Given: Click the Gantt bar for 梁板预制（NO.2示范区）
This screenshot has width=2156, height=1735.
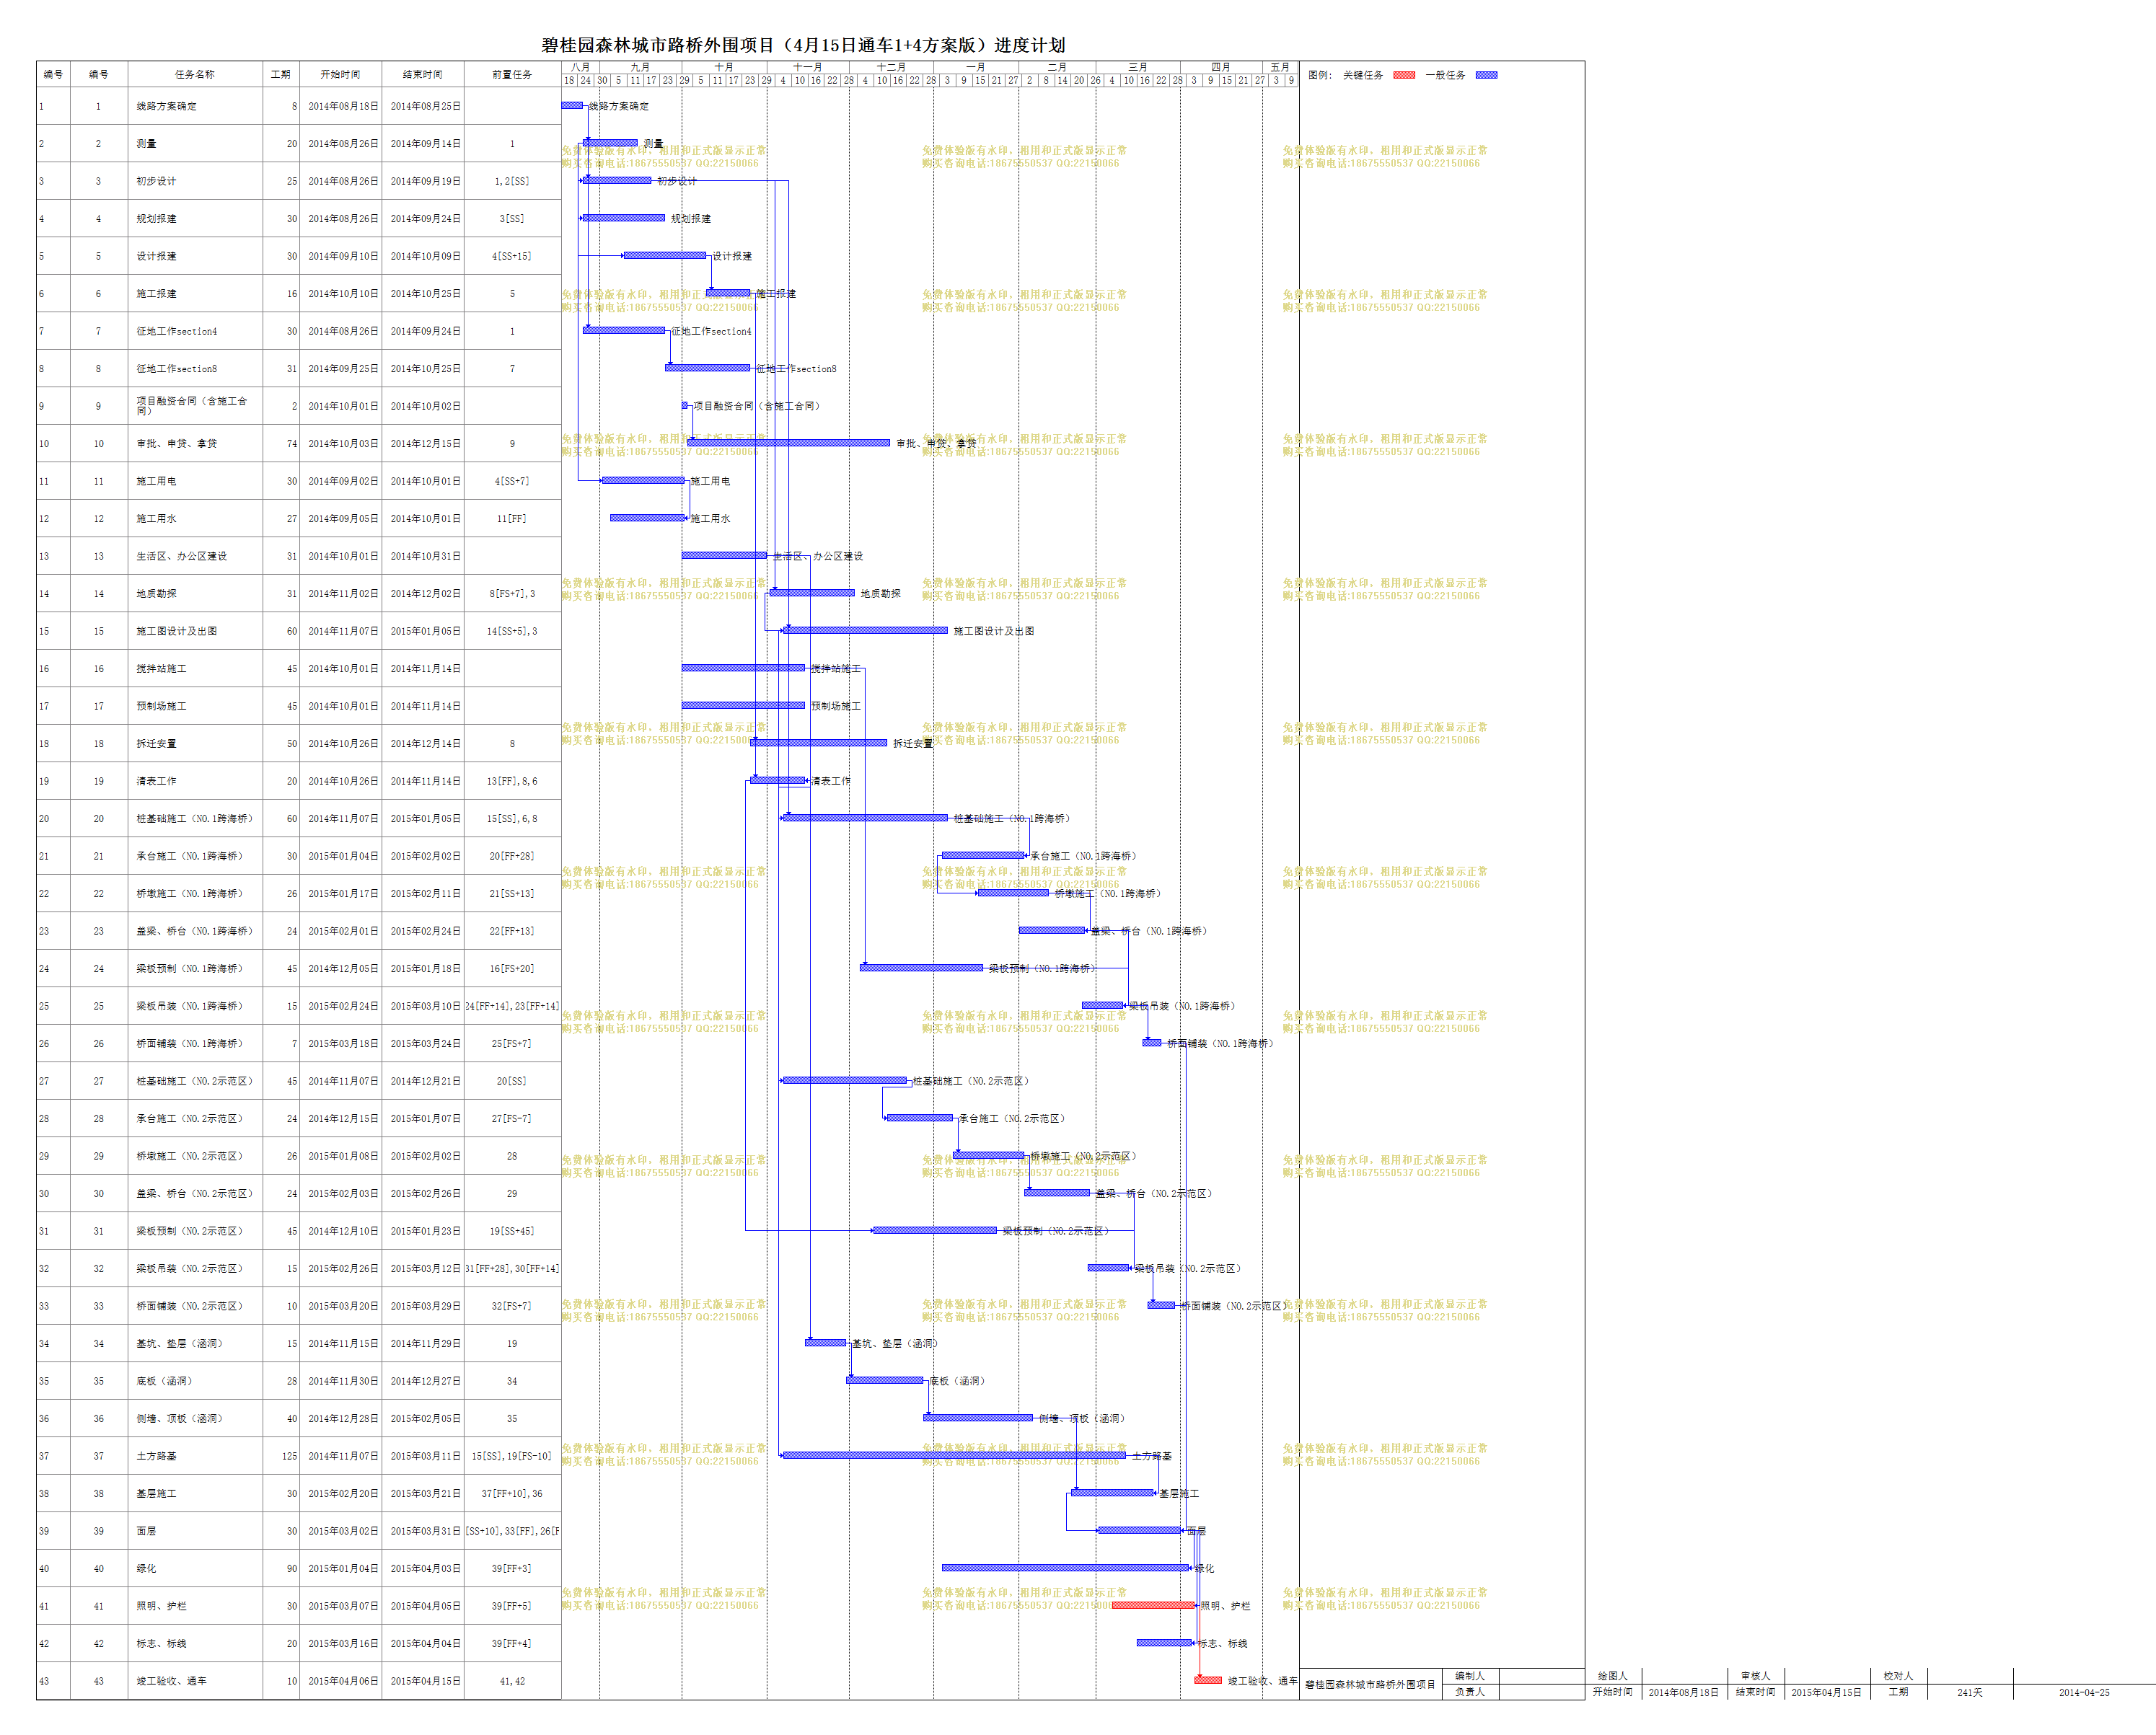Looking at the screenshot, I should pos(935,1230).
